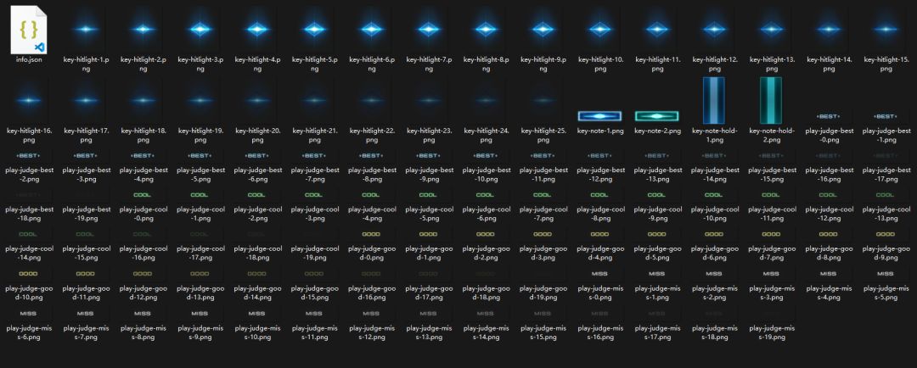Select play-judge-miss-0.png thumbnail

[600, 274]
